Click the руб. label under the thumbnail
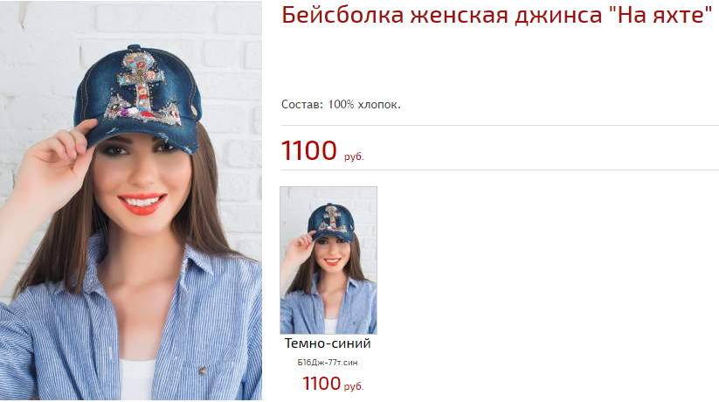Viewport: 719px width, 402px height. tap(354, 387)
